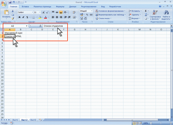Open the Вставка ribbon tab
The width and height of the screenshot is (173, 125).
[x=25, y=6]
